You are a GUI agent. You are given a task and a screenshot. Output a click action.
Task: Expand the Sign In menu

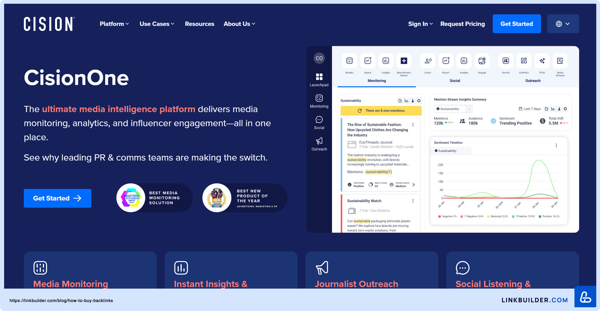click(x=420, y=24)
